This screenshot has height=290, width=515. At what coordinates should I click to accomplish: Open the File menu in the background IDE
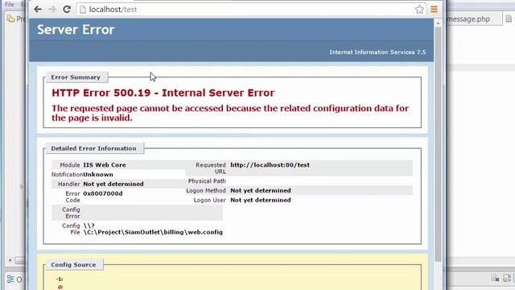(x=10, y=4)
